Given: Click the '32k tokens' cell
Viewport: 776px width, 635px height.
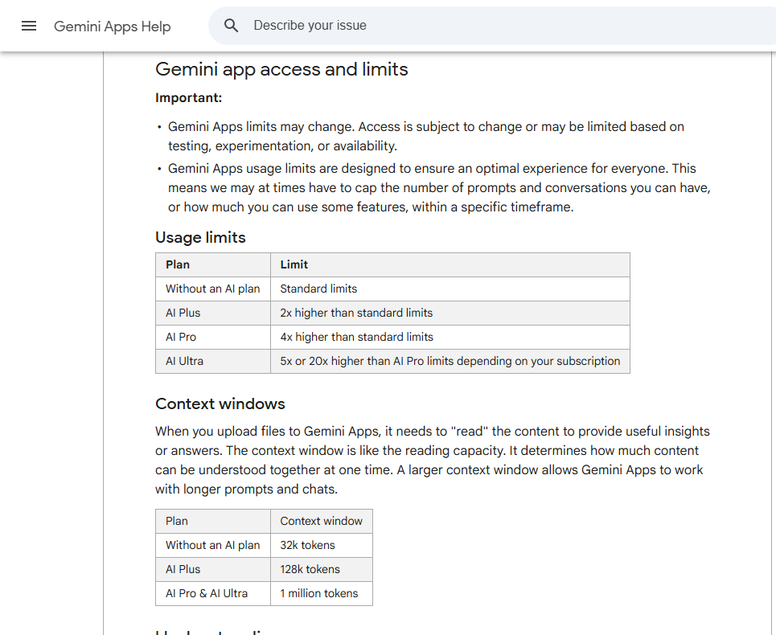Looking at the screenshot, I should (322, 546).
